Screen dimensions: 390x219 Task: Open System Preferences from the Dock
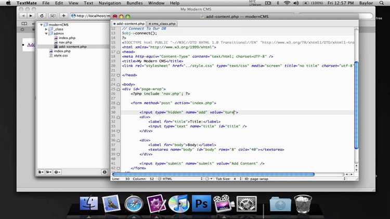point(246,204)
